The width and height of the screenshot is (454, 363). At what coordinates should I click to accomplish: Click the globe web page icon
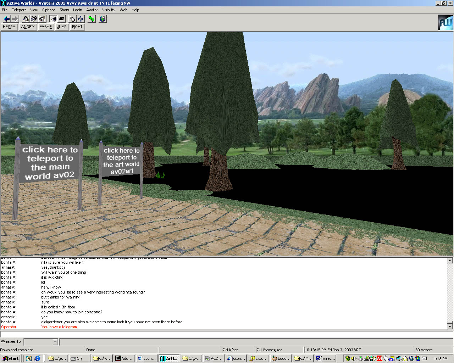click(x=103, y=19)
